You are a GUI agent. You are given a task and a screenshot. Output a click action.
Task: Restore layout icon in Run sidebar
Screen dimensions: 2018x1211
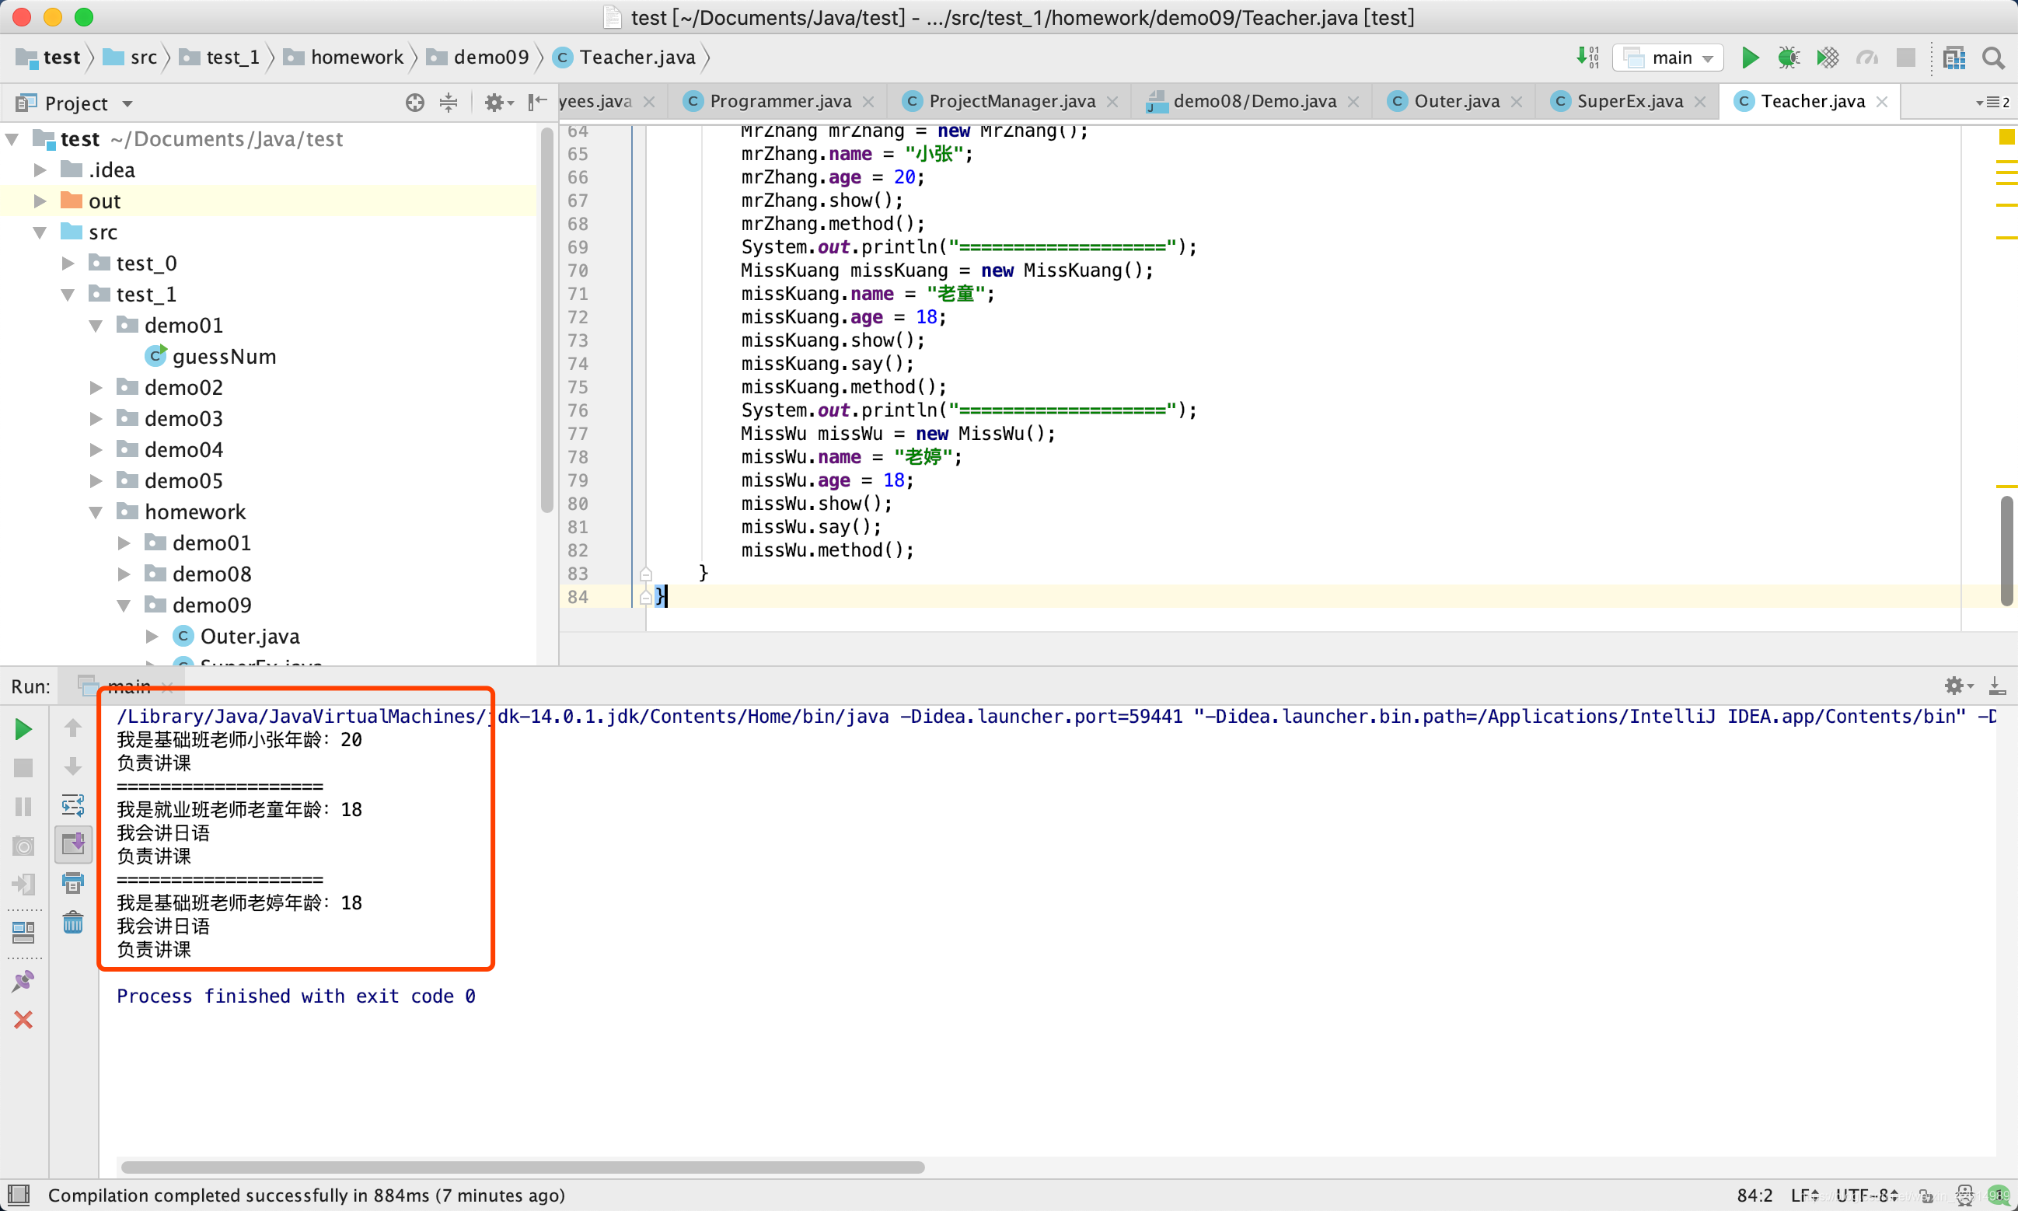click(x=23, y=932)
